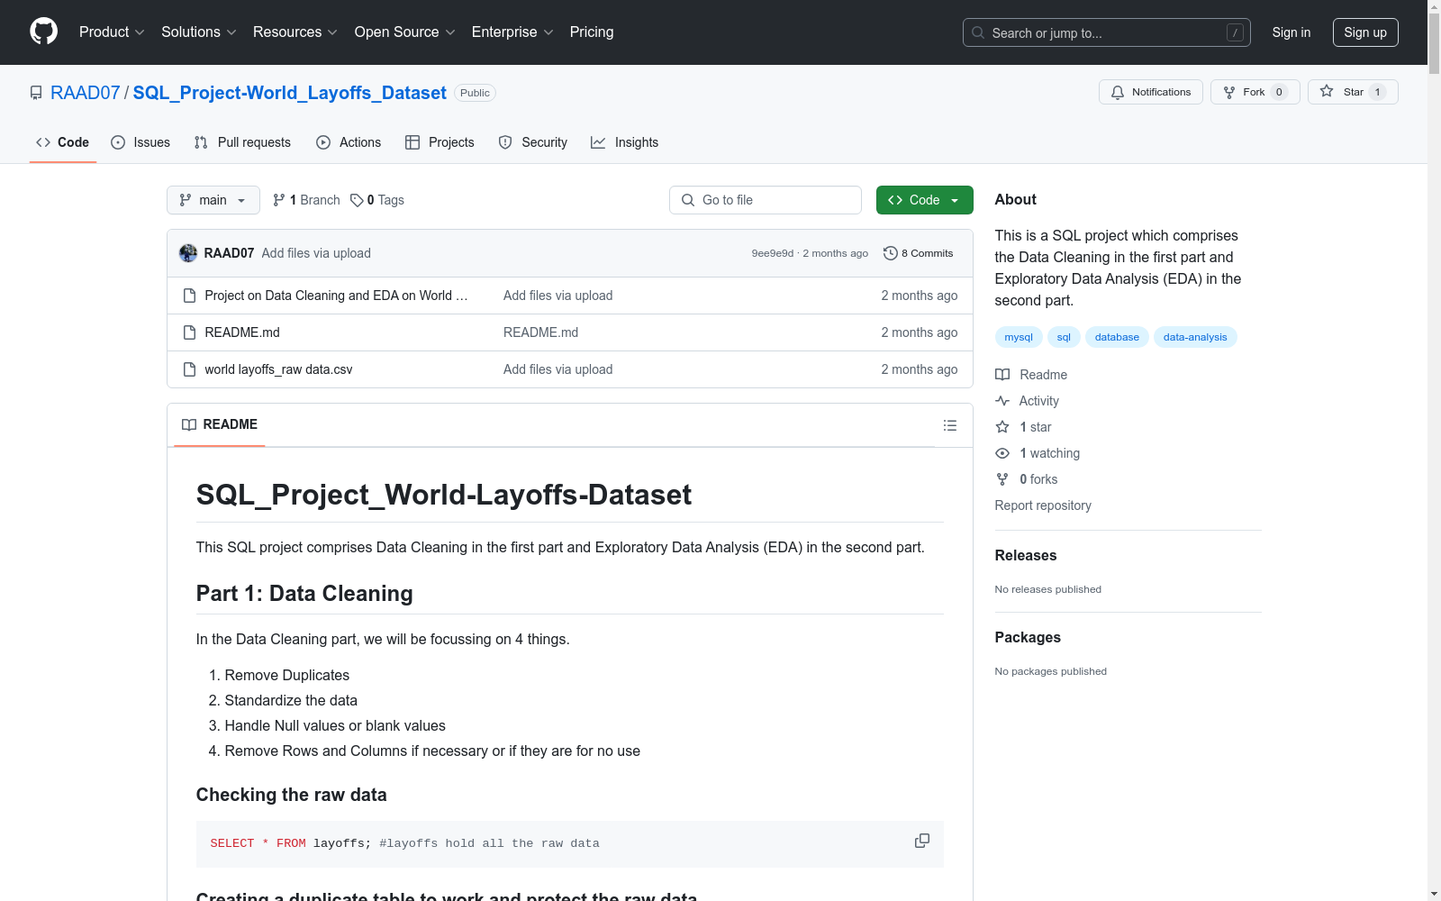Switch to the Issues tab
This screenshot has width=1441, height=901.
click(140, 142)
